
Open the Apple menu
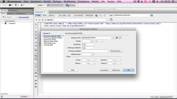click(4, 1)
